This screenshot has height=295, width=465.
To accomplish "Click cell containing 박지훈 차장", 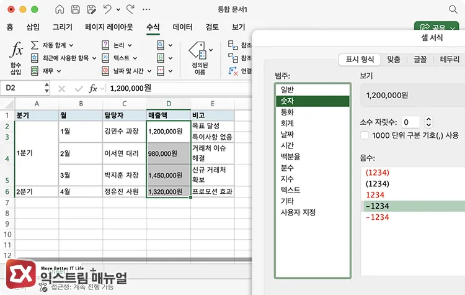I will [125, 175].
